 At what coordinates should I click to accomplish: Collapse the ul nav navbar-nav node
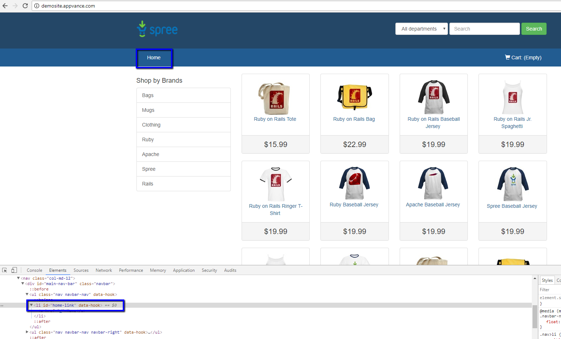27,294
